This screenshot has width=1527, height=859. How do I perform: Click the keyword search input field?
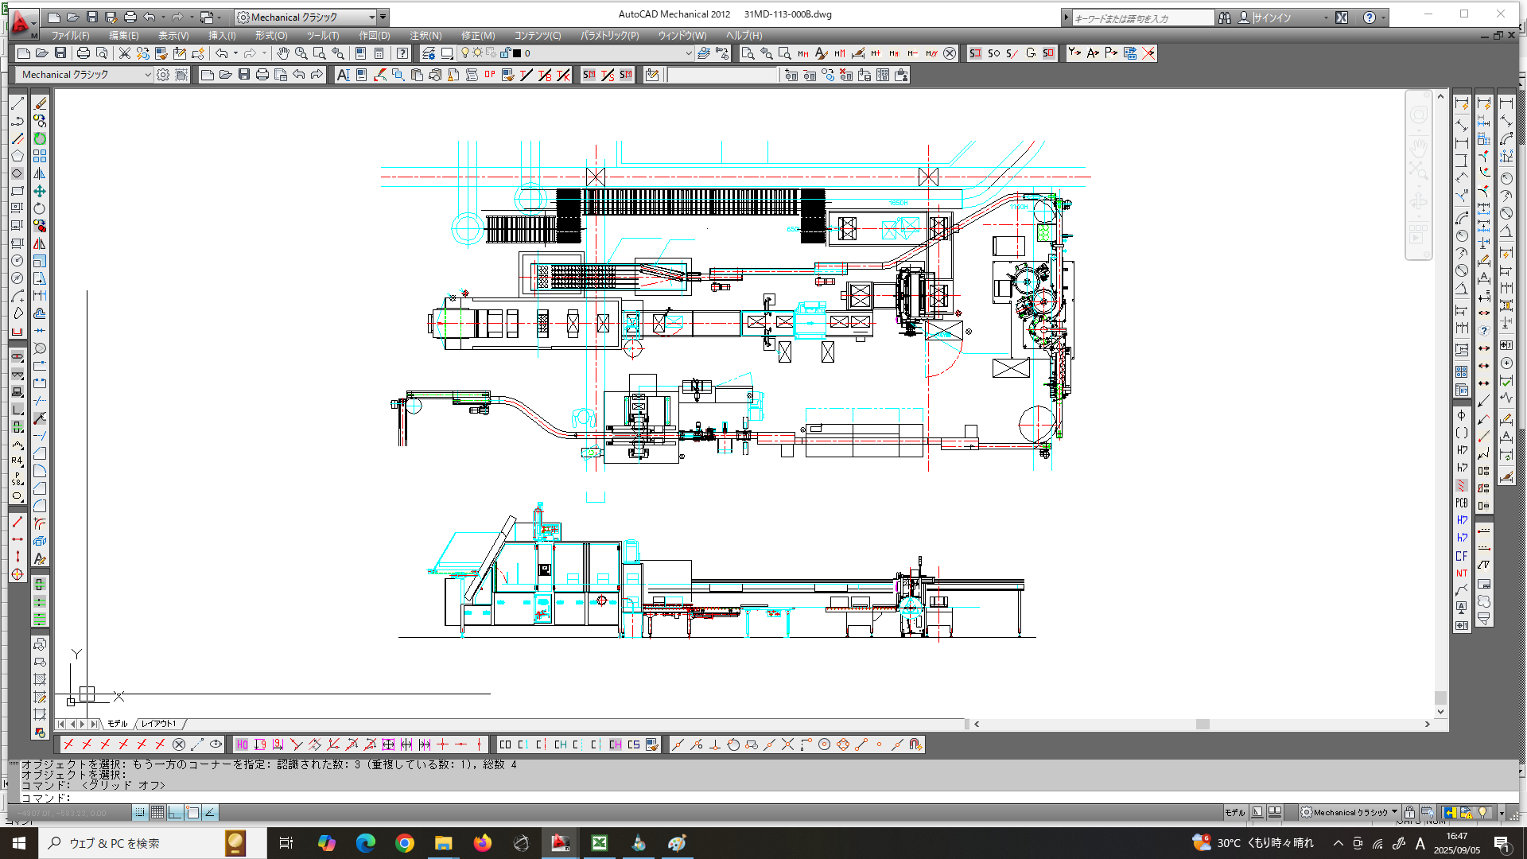coord(1141,17)
